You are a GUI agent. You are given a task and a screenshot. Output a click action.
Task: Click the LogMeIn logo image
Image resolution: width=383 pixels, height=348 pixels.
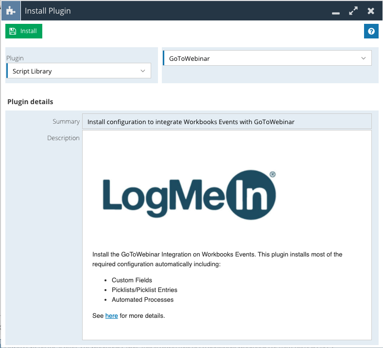click(189, 196)
